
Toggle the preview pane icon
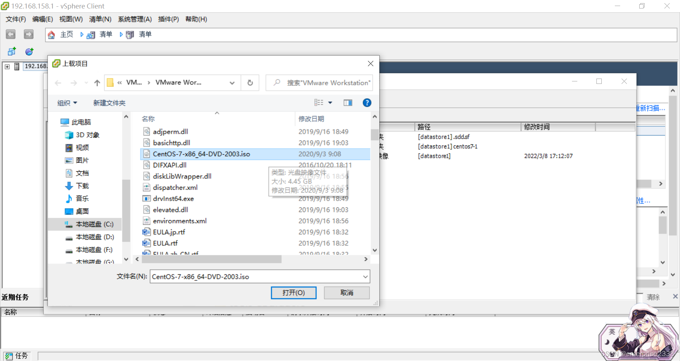[x=348, y=103]
